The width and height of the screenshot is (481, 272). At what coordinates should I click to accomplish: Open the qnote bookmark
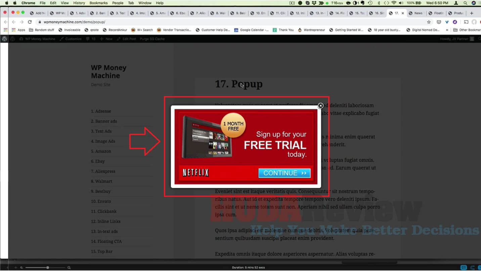click(92, 30)
